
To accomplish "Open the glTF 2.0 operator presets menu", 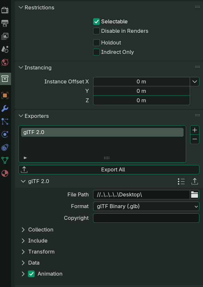I will point(181,181).
